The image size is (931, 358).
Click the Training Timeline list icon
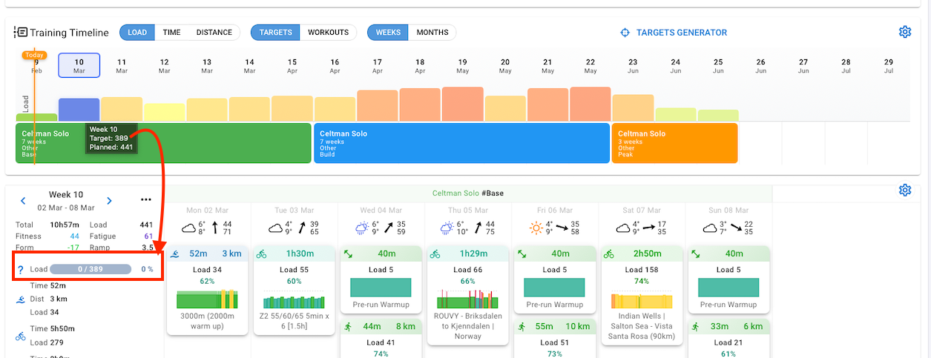point(21,33)
